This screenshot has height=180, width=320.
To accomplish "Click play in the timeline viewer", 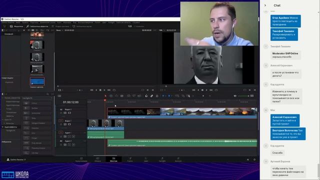I will tap(206, 90).
